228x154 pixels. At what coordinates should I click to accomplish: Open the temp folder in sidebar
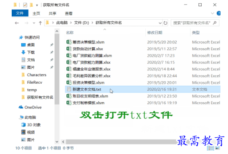32,90
